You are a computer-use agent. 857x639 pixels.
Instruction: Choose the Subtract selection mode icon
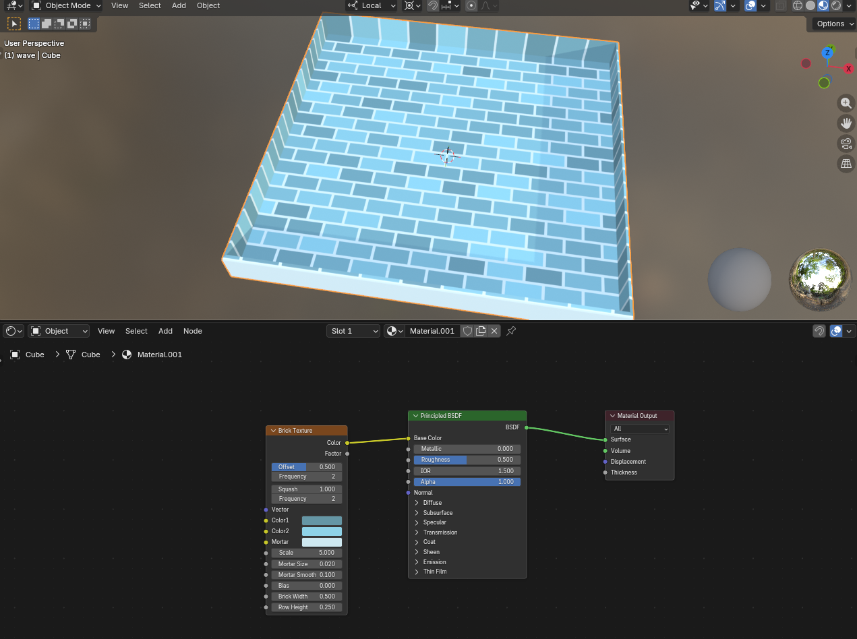point(59,24)
